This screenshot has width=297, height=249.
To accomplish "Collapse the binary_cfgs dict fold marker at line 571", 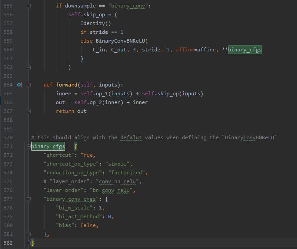I will click(29, 146).
